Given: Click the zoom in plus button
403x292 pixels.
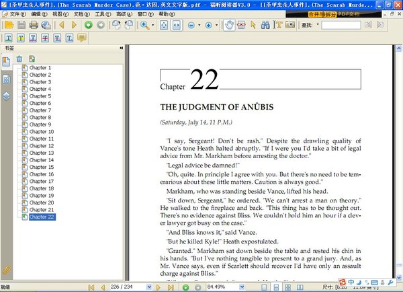Looking at the screenshot, I should point(208,25).
